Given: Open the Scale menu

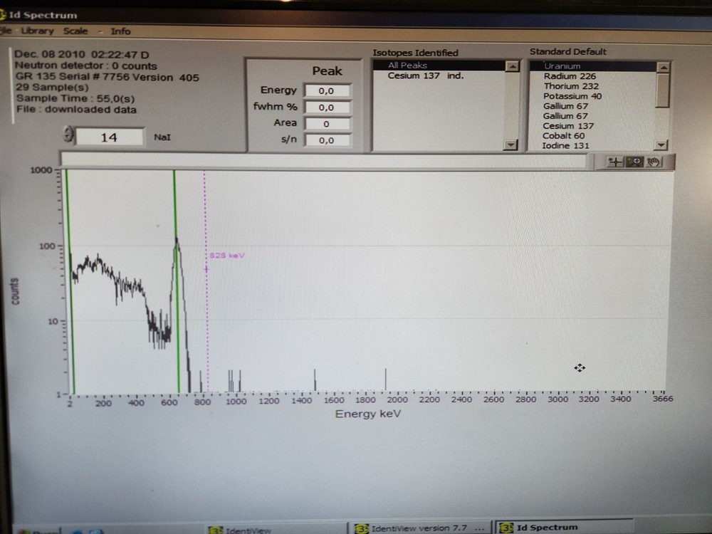Looking at the screenshot, I should (x=75, y=31).
